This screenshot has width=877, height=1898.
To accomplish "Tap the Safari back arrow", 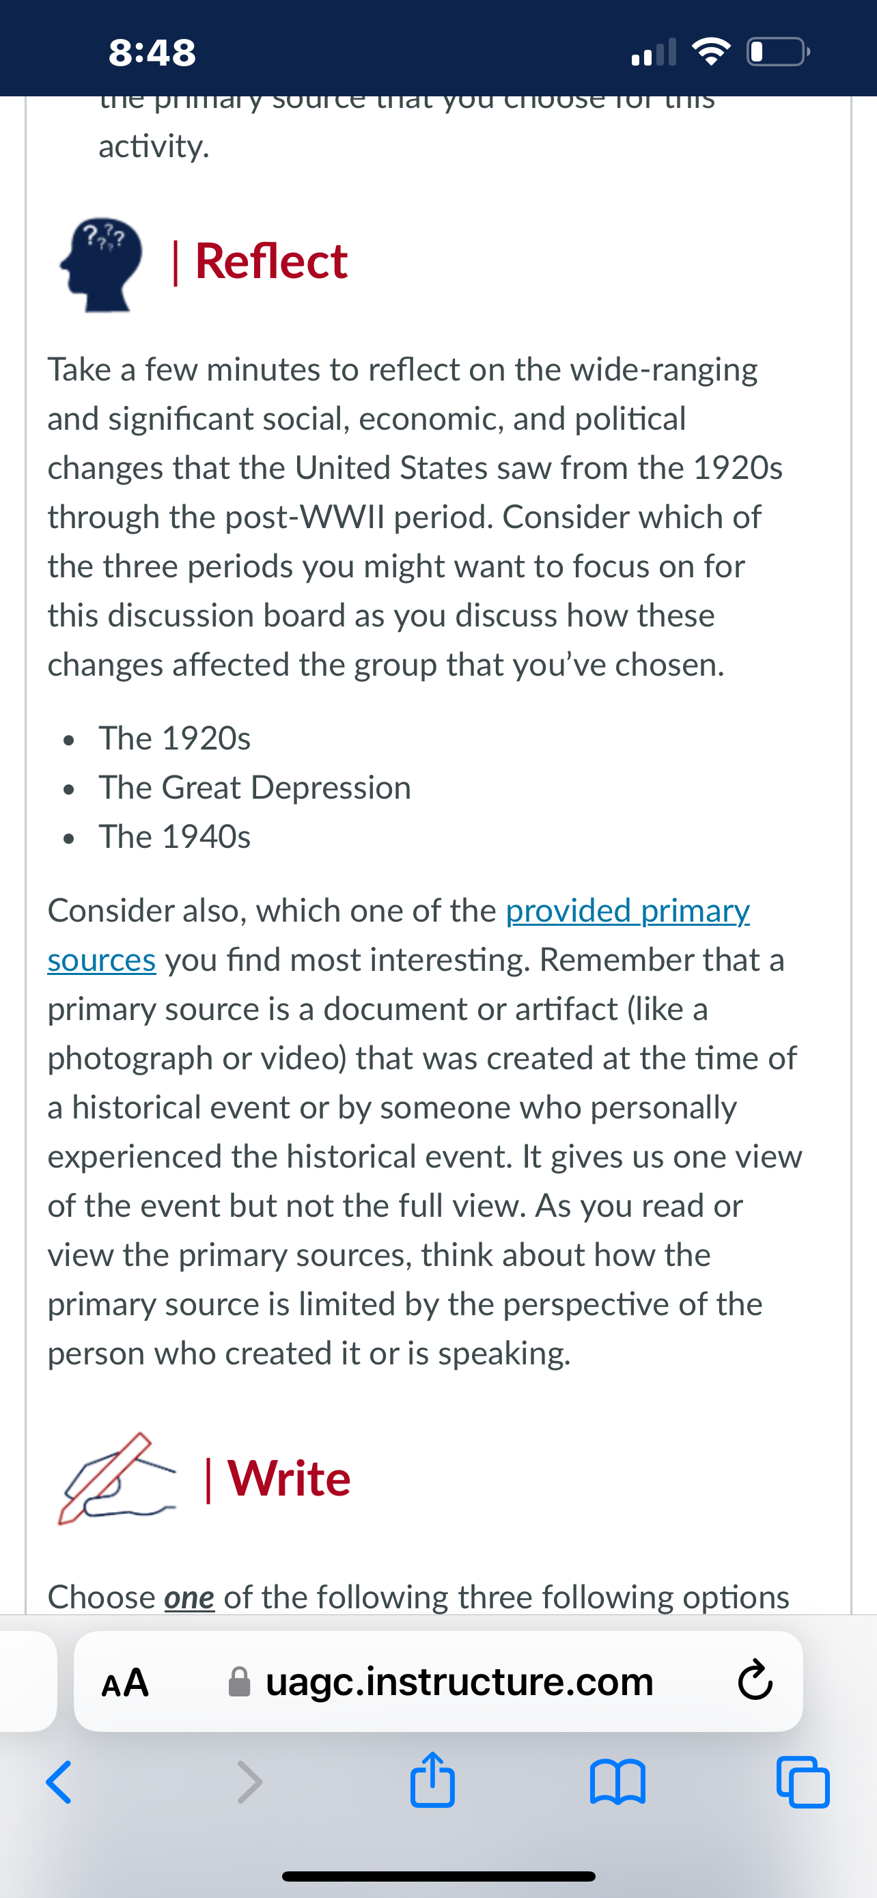I will point(59,1783).
